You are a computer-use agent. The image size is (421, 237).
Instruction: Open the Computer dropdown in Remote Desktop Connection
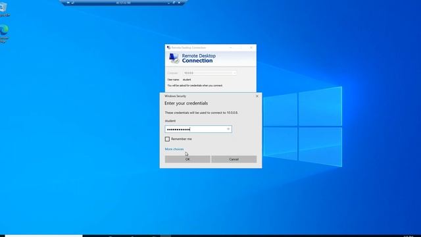[234, 73]
